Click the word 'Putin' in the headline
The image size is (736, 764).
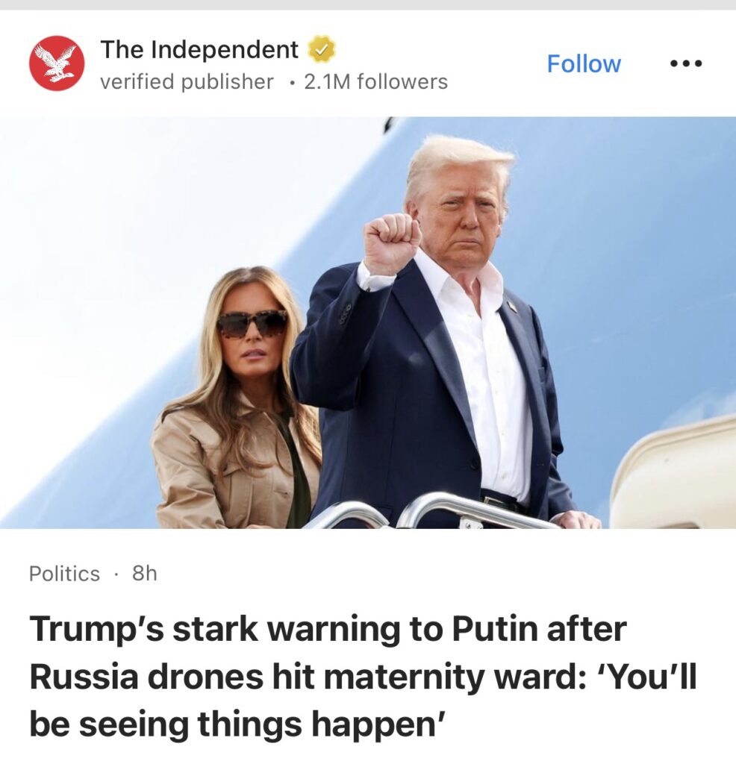(x=495, y=629)
